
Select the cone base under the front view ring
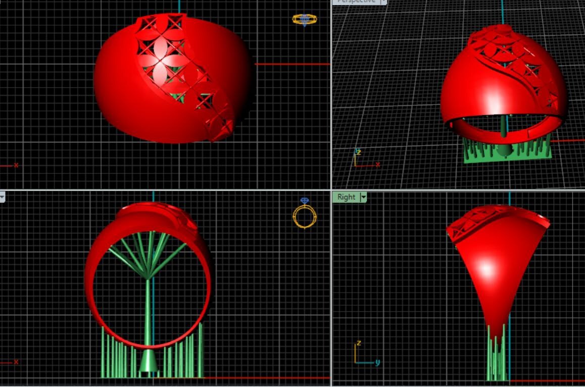[148, 361]
